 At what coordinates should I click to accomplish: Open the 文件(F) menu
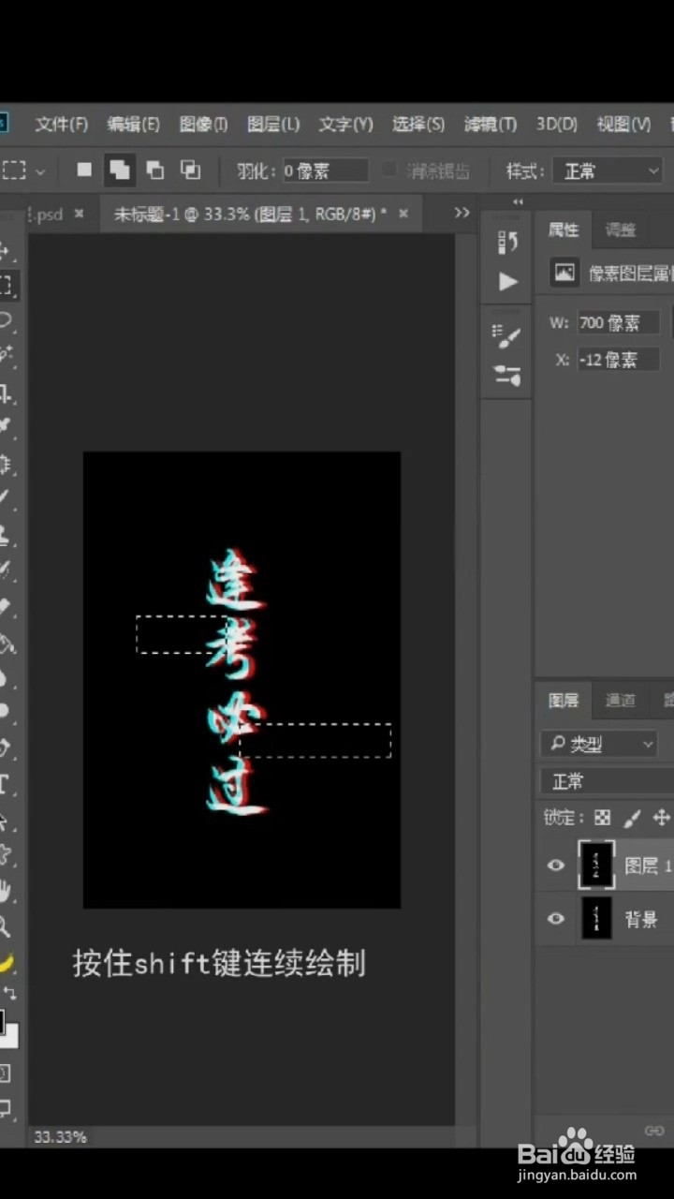[62, 125]
